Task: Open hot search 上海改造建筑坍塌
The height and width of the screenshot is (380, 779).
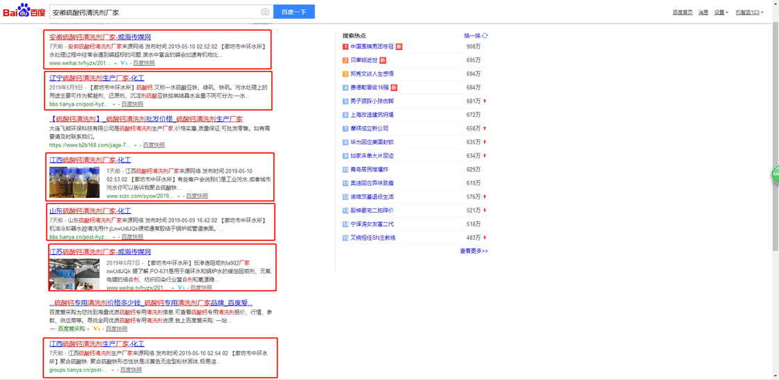Action: coord(372,115)
